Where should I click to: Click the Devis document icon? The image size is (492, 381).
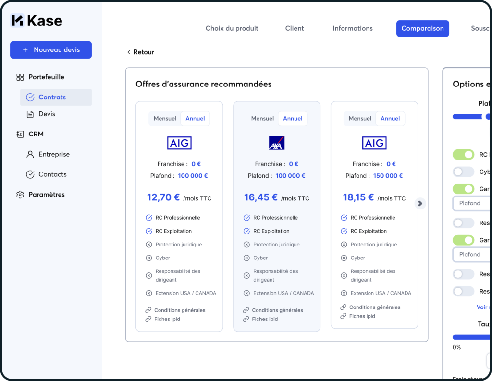point(30,114)
